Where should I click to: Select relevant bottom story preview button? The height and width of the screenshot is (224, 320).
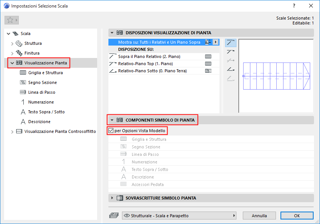click(x=231, y=70)
